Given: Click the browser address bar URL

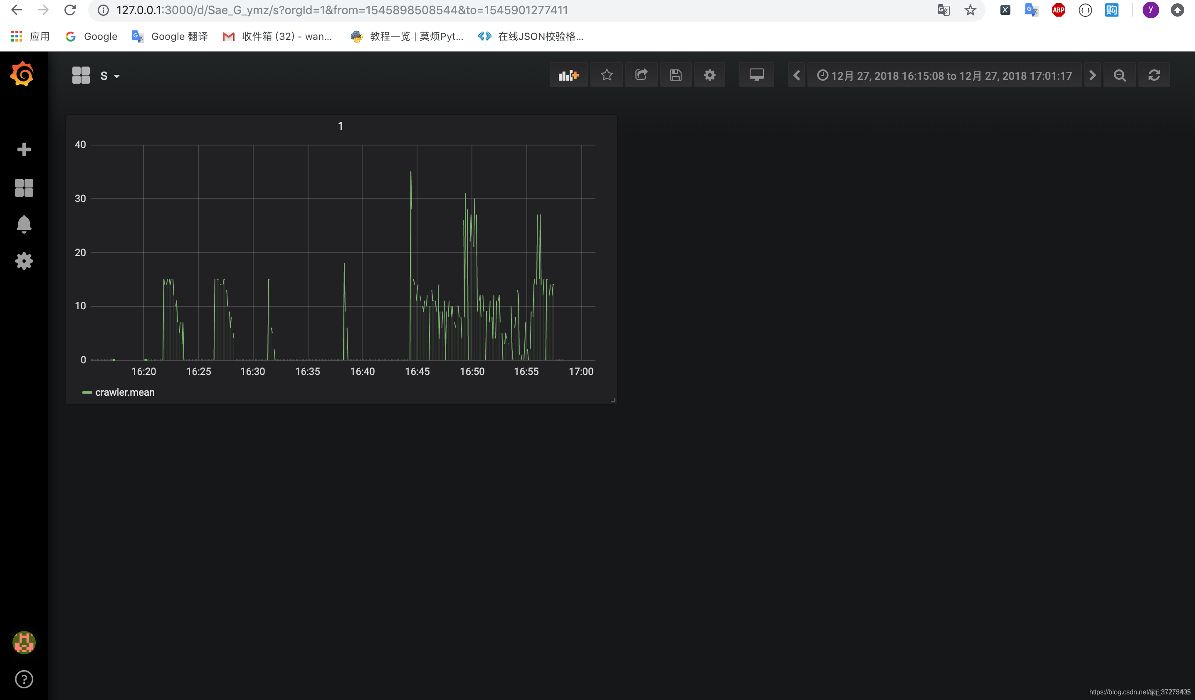Looking at the screenshot, I should 342,10.
